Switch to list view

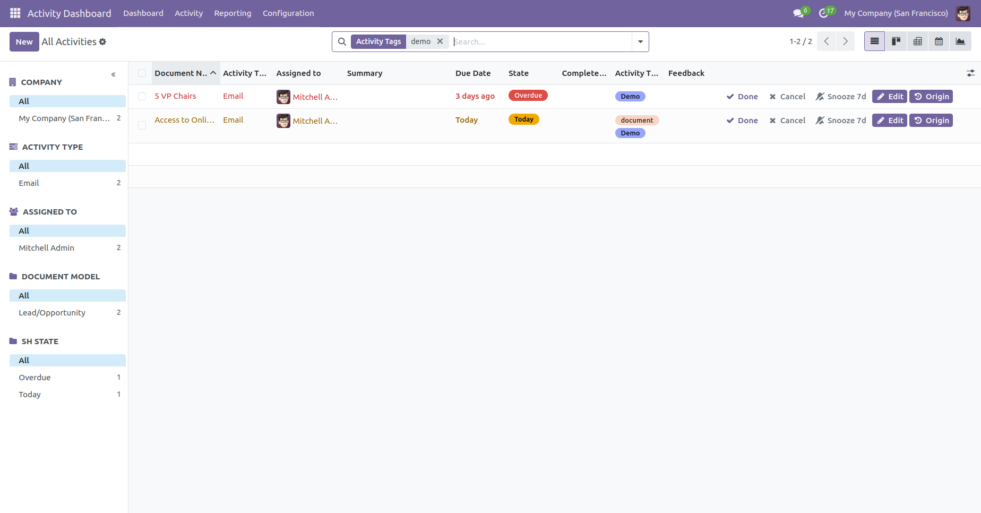click(x=875, y=41)
